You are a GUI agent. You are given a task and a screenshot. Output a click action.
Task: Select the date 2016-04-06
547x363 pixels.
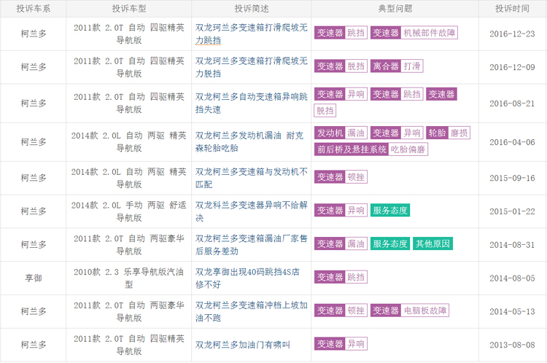pyautogui.click(x=512, y=142)
